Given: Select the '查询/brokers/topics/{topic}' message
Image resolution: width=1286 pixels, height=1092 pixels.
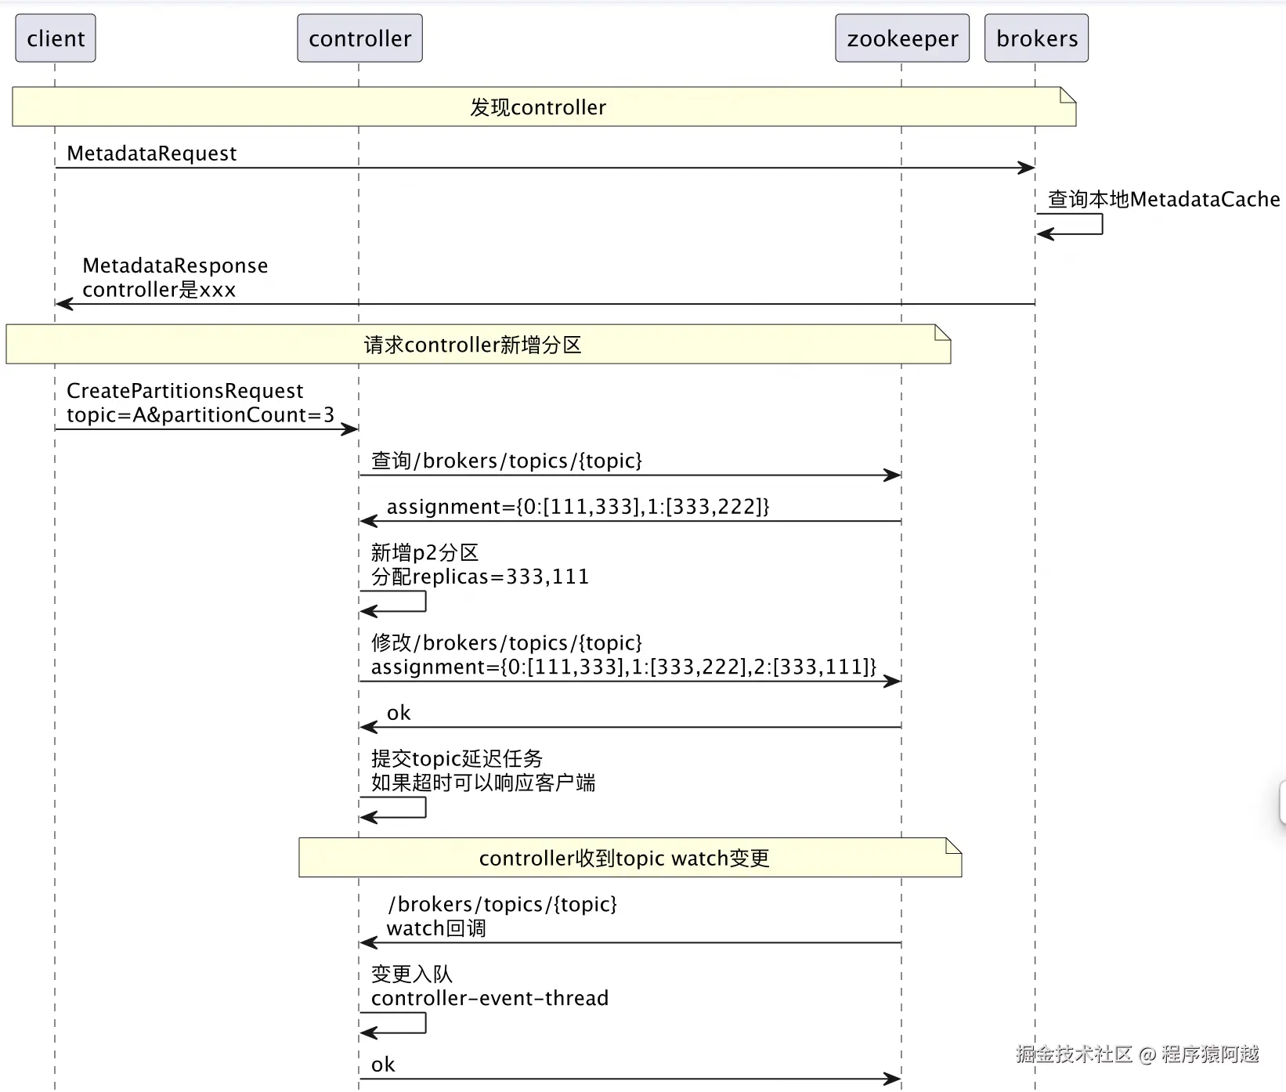Looking at the screenshot, I should (x=507, y=461).
